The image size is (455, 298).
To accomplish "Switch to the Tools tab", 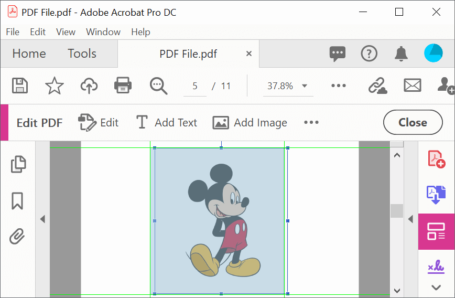I will [x=82, y=54].
